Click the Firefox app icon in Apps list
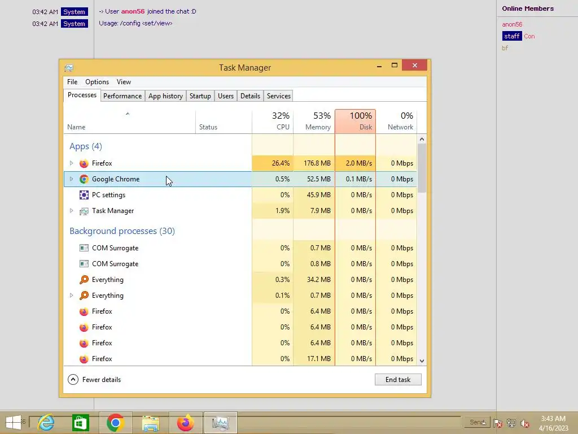Image resolution: width=578 pixels, height=434 pixels. coord(84,163)
